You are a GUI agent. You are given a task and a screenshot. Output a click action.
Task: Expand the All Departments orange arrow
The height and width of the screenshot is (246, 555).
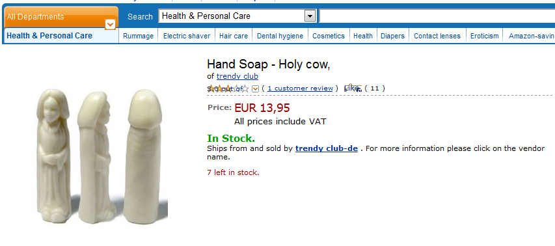[111, 25]
